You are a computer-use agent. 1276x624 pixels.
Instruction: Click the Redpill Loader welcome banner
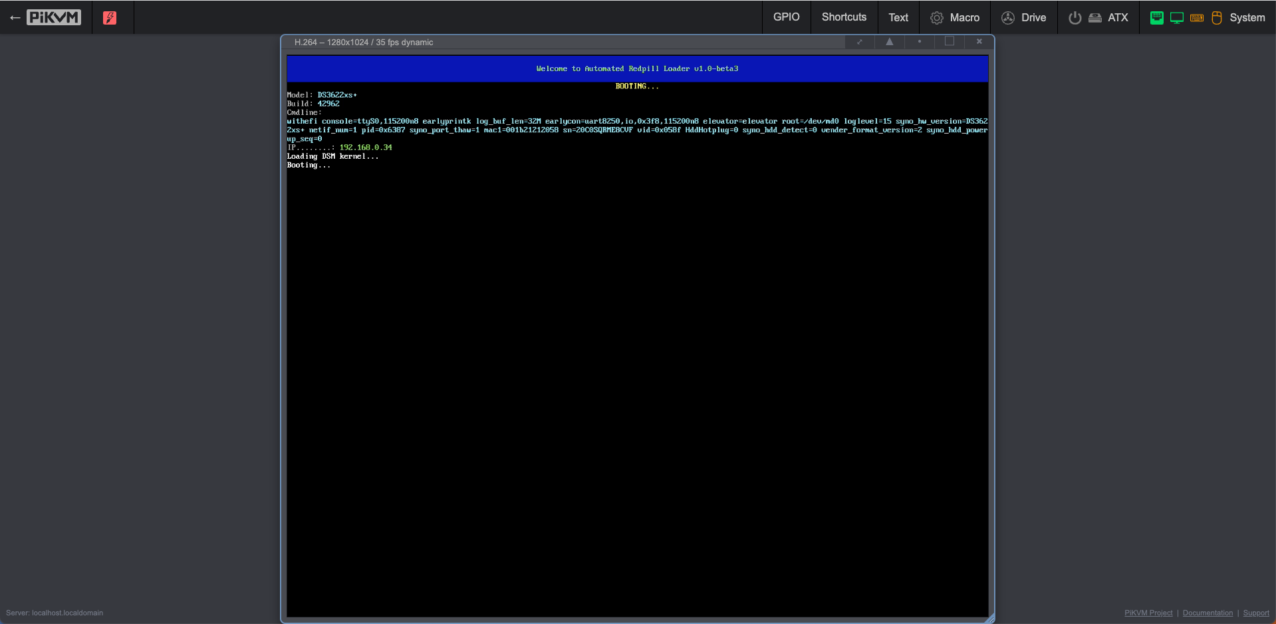tap(637, 68)
